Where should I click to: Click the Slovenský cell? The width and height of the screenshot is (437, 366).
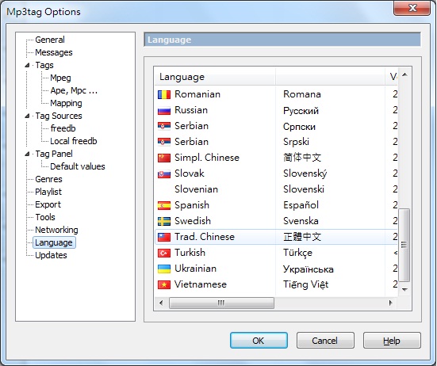pyautogui.click(x=305, y=173)
